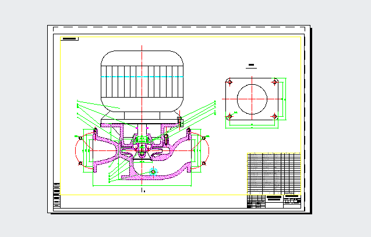Click the parts list table above title block
Screen dimensions: 371x237
pyautogui.click(x=274, y=174)
